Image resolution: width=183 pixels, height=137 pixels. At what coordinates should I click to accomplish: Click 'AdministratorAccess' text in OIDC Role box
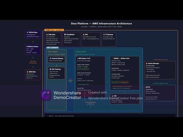coord(32,76)
